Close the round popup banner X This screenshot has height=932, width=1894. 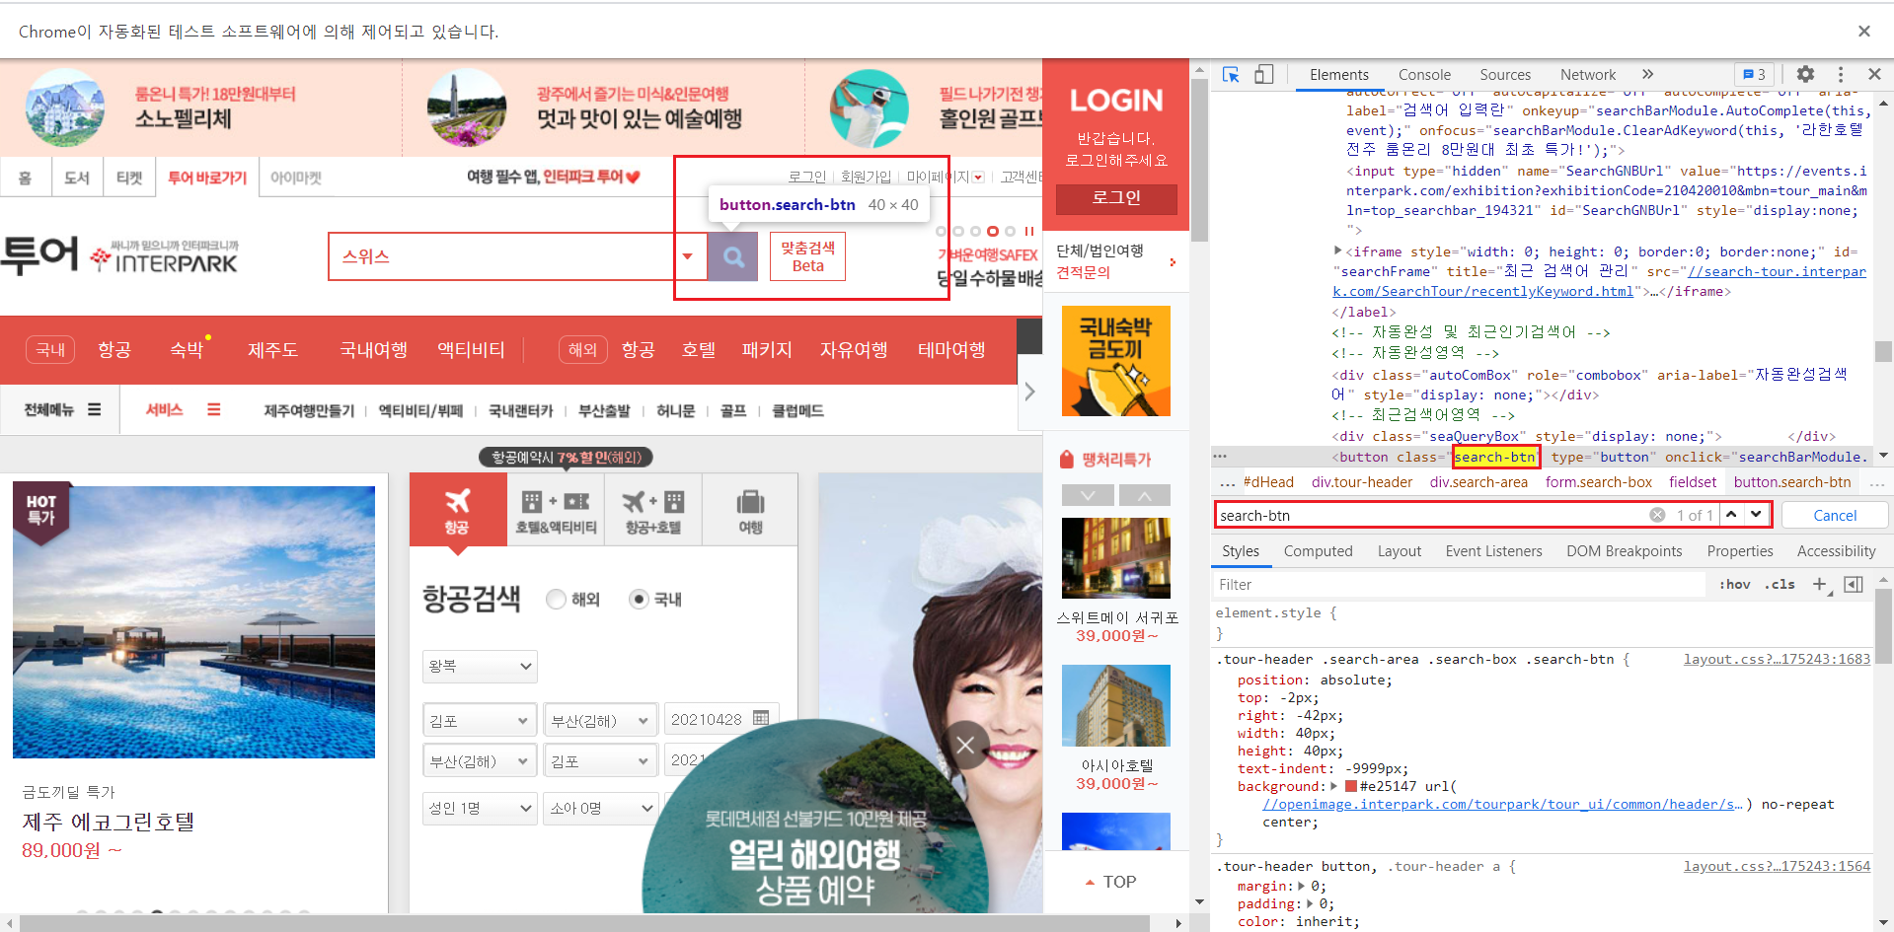pyautogui.click(x=965, y=746)
